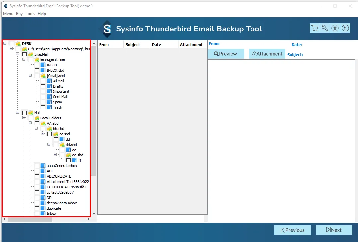The width and height of the screenshot is (358, 242).
Task: Click the Spam folder icon
Action: click(x=49, y=102)
